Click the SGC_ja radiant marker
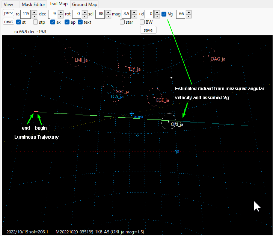Screen dimensions: 273x236 [x=113, y=89]
